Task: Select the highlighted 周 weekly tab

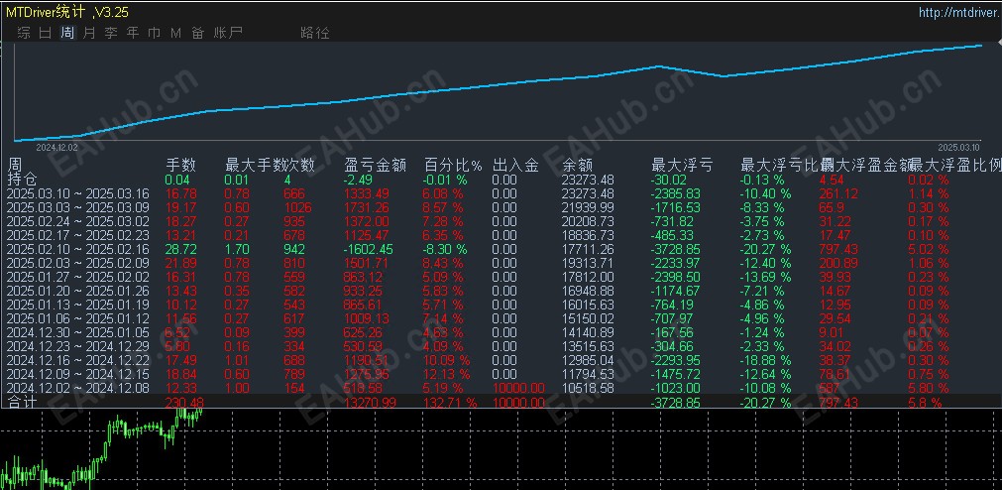Action: pyautogui.click(x=67, y=33)
